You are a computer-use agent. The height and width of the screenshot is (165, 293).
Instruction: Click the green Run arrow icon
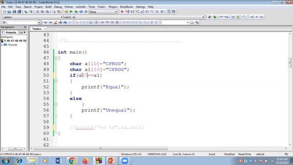pos(71,11)
